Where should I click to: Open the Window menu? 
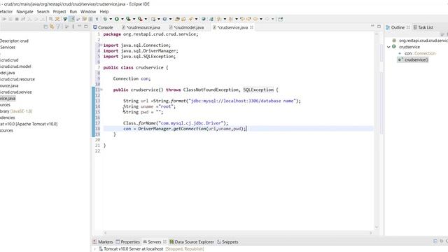[x=88, y=12]
